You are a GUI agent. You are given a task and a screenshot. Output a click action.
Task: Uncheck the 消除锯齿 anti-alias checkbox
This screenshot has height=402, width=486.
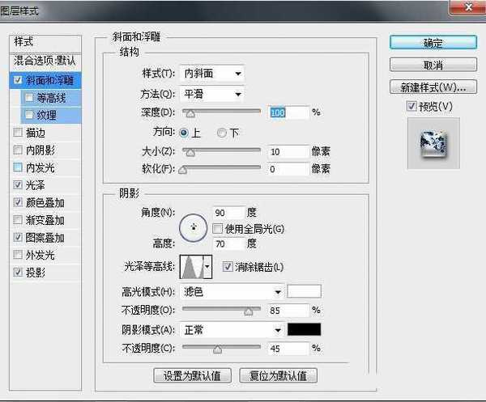228,266
